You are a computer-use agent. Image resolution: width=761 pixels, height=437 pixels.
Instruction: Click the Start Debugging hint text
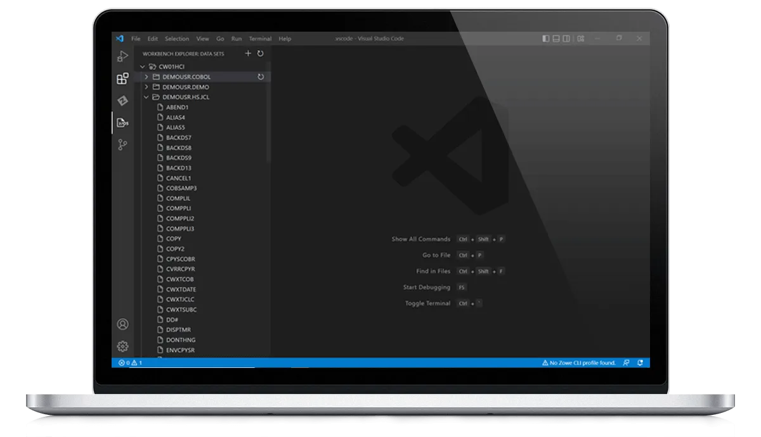[x=427, y=288]
